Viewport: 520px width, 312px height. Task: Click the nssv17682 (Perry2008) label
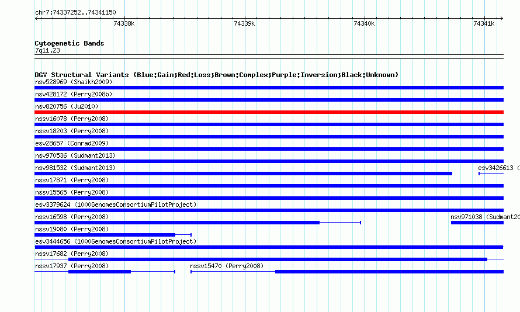[x=72, y=254]
